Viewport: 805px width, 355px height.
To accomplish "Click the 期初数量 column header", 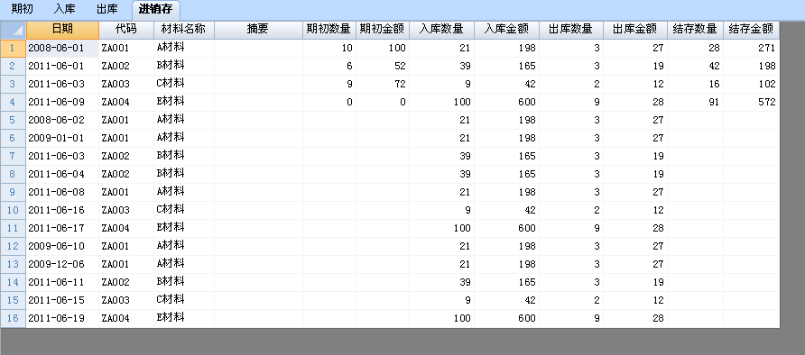I will pyautogui.click(x=329, y=31).
